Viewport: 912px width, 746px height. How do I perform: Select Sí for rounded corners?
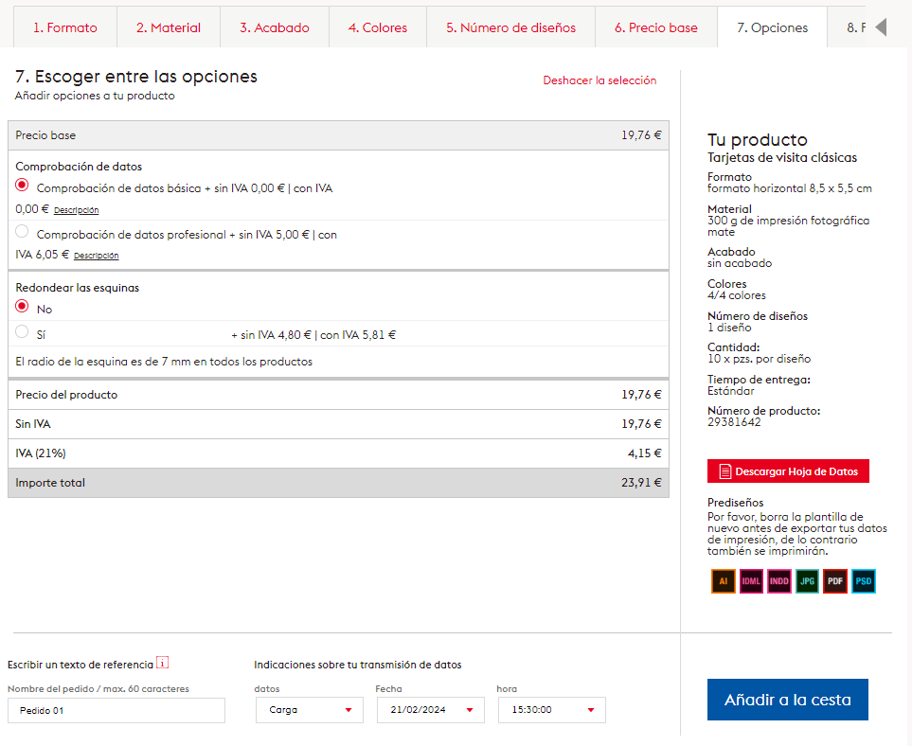point(23,332)
